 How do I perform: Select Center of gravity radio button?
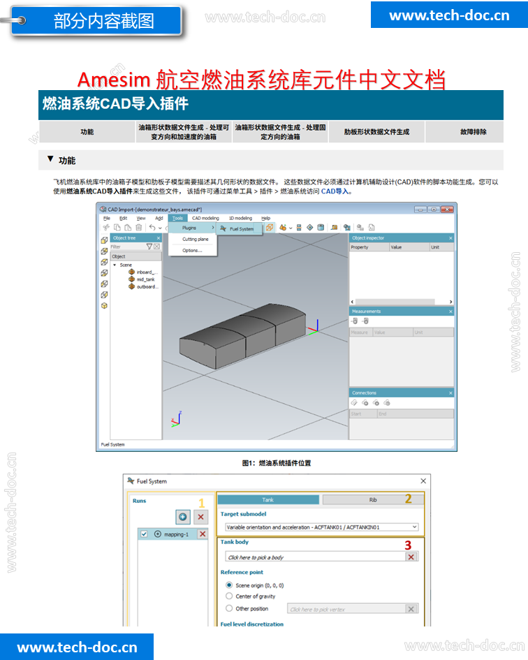[229, 596]
